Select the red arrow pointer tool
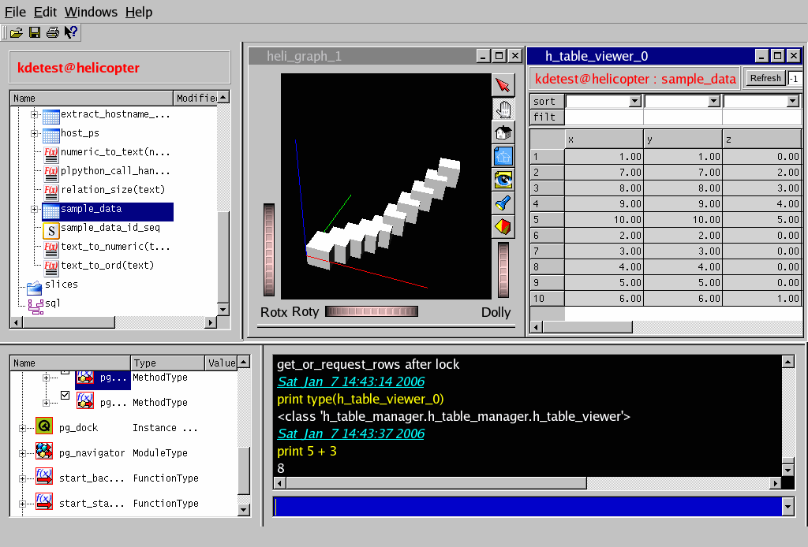 pyautogui.click(x=503, y=85)
